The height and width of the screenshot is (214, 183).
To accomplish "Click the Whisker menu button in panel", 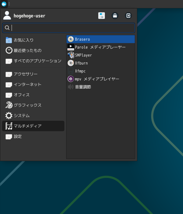I will [4, 4].
